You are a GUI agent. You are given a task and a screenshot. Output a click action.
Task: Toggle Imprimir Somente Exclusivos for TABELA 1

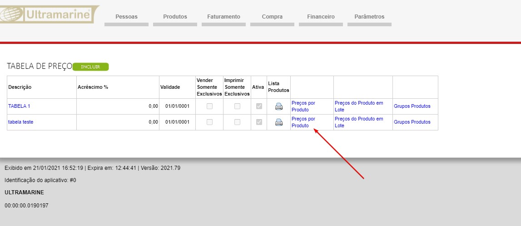(x=237, y=106)
